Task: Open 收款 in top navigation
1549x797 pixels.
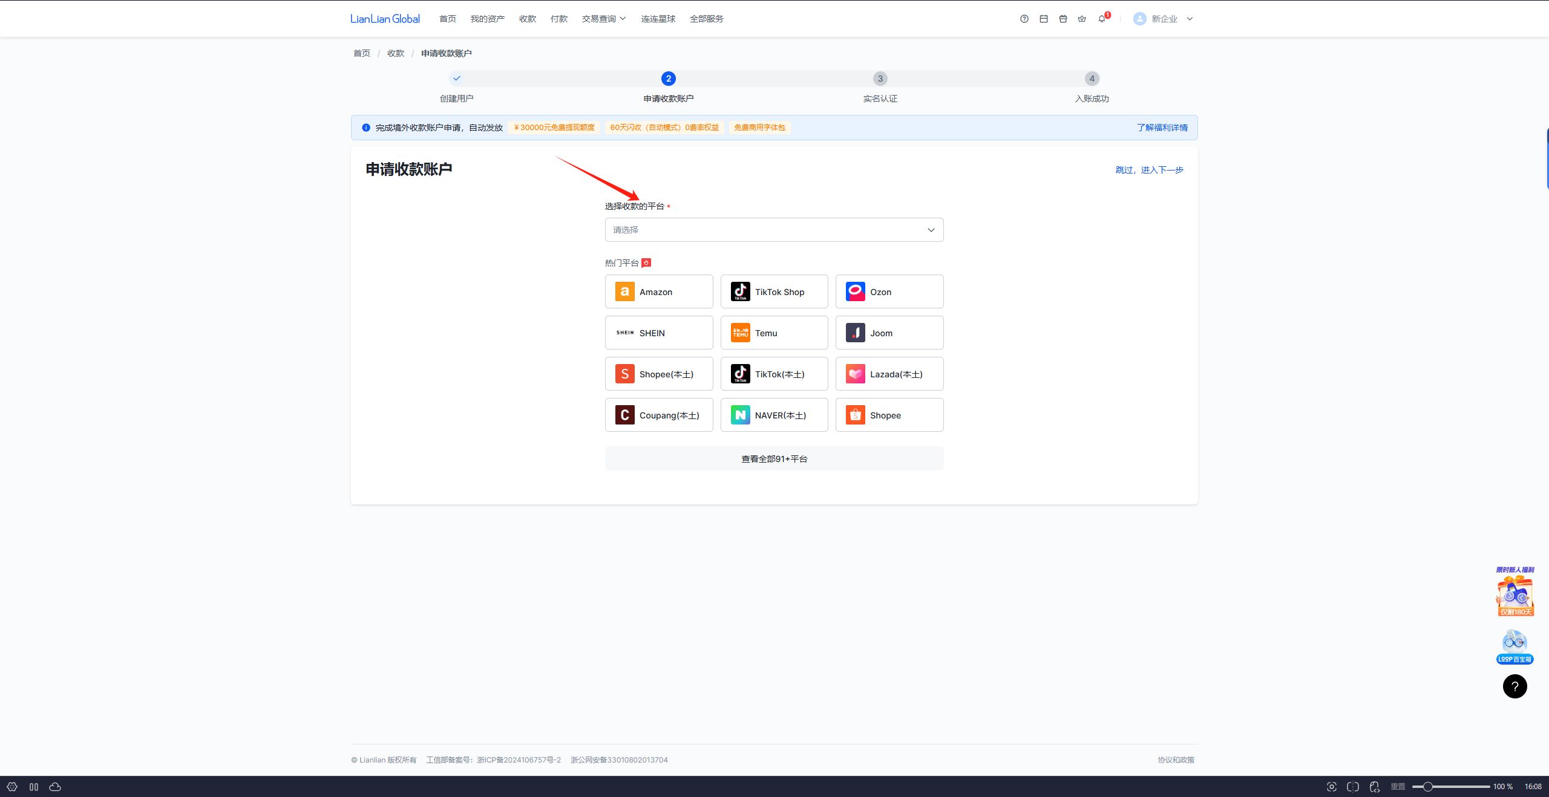Action: tap(528, 19)
